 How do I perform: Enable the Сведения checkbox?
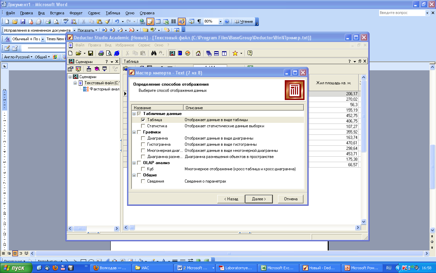pyautogui.click(x=143, y=181)
